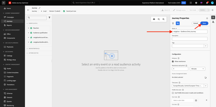Click the Manage access button

180,10
